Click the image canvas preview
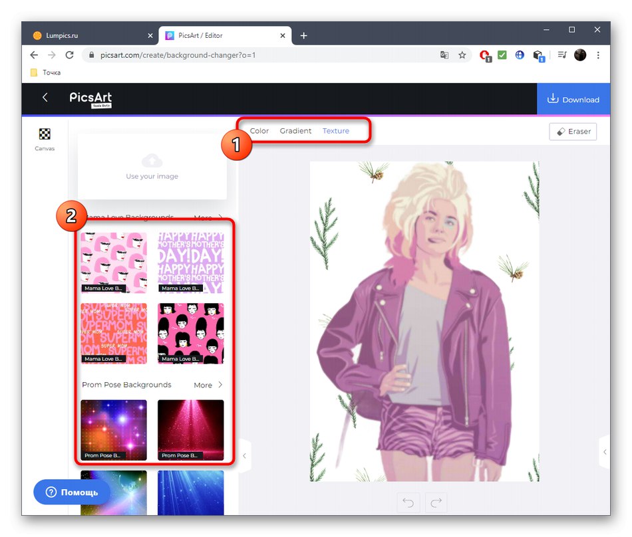Viewport: 632px width, 537px height. pyautogui.click(x=424, y=321)
